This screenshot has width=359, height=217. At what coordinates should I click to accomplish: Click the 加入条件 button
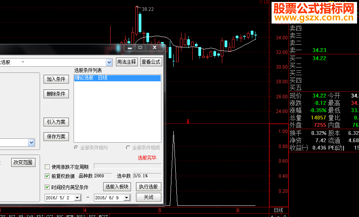(x=56, y=79)
